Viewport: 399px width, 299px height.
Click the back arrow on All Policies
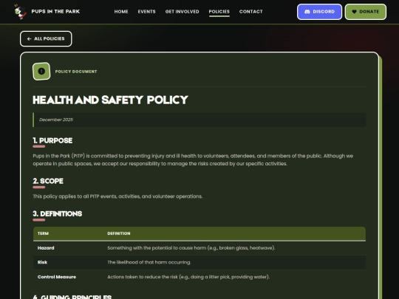(x=29, y=39)
